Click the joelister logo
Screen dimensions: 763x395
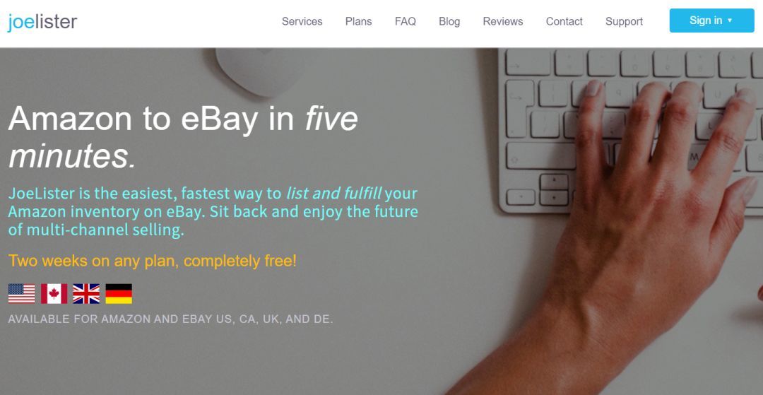42,22
